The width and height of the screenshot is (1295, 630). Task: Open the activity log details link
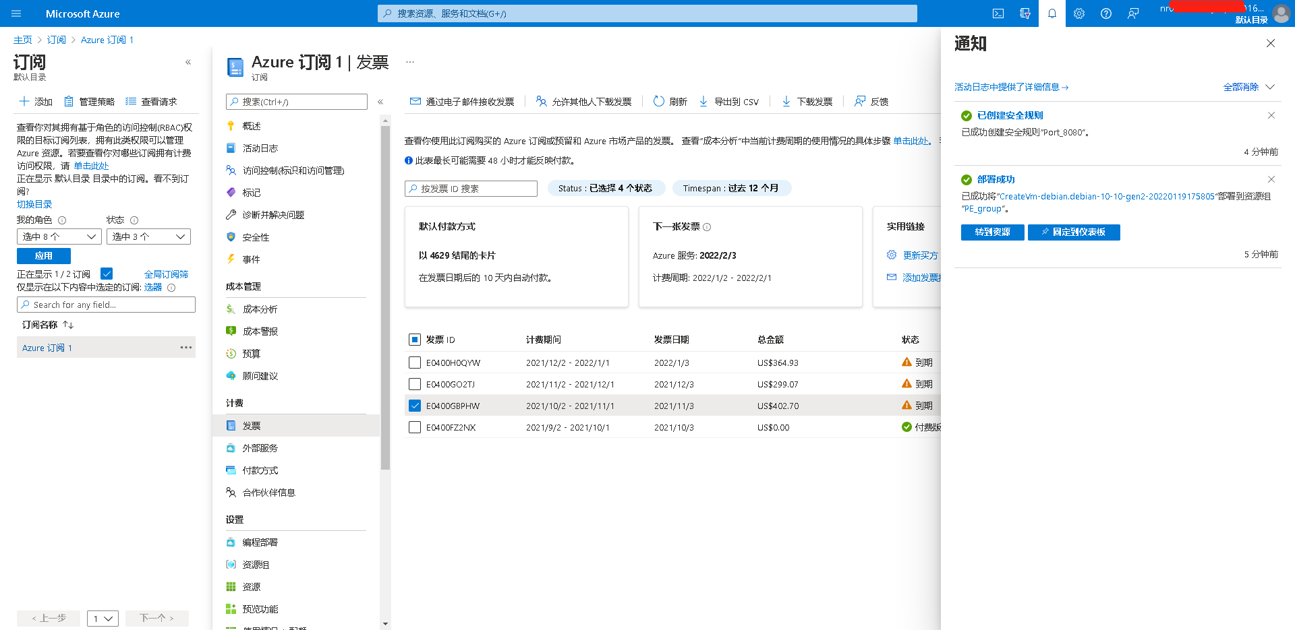(1011, 87)
